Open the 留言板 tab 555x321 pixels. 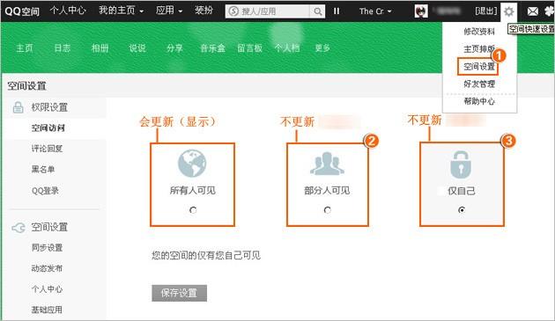pos(249,48)
